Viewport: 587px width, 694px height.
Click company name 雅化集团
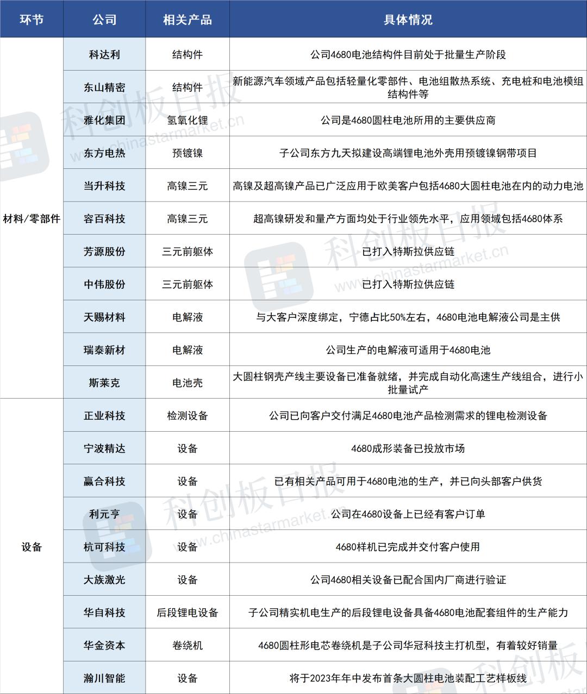104,120
